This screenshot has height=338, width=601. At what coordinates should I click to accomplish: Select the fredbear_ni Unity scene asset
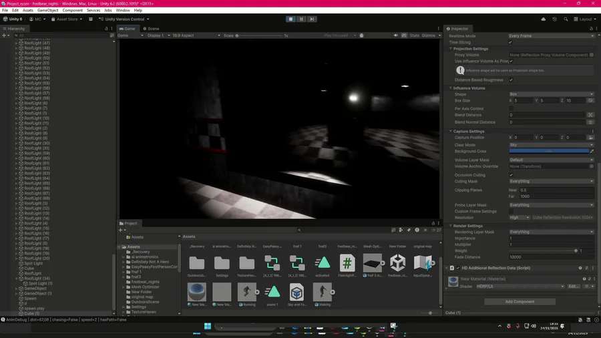tap(398, 263)
